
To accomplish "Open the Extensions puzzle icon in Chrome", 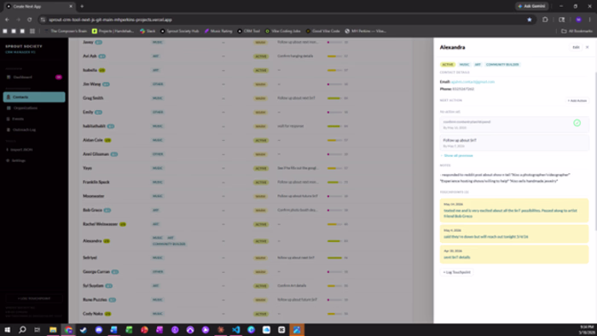I will (x=545, y=20).
